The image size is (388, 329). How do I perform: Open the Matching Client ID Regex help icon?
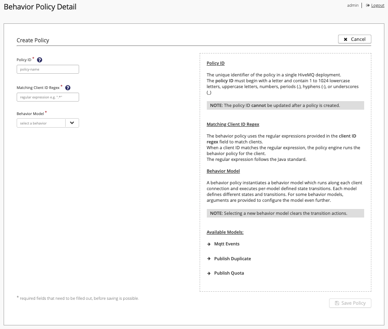[67, 88]
